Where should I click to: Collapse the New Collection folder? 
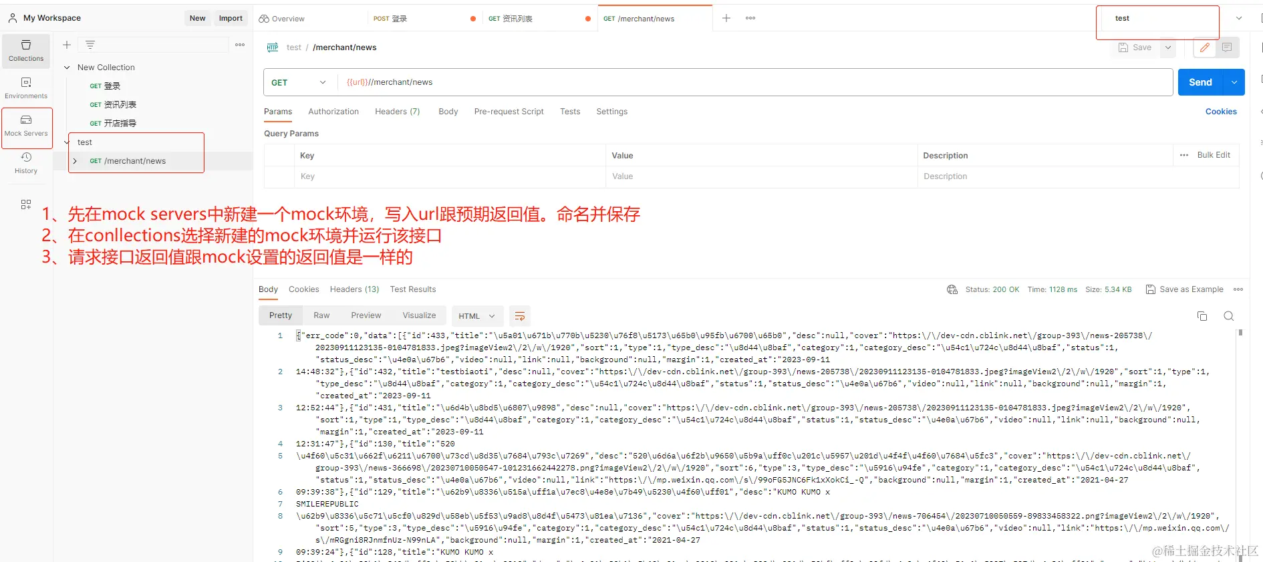(x=67, y=67)
